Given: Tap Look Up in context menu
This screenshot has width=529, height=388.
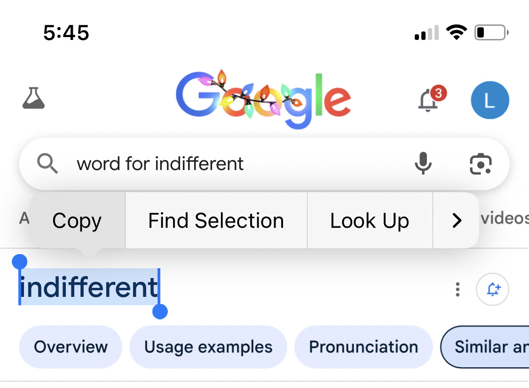Looking at the screenshot, I should coord(370,221).
